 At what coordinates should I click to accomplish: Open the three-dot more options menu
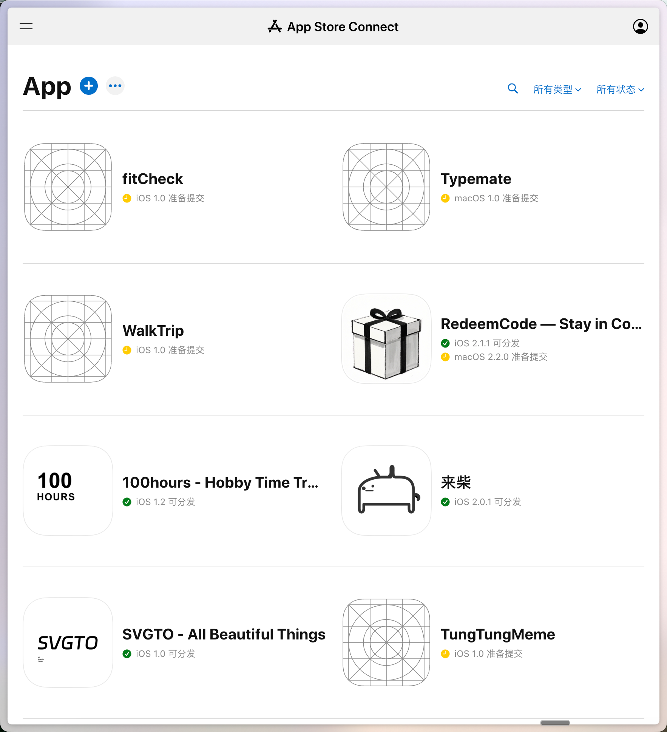point(115,86)
